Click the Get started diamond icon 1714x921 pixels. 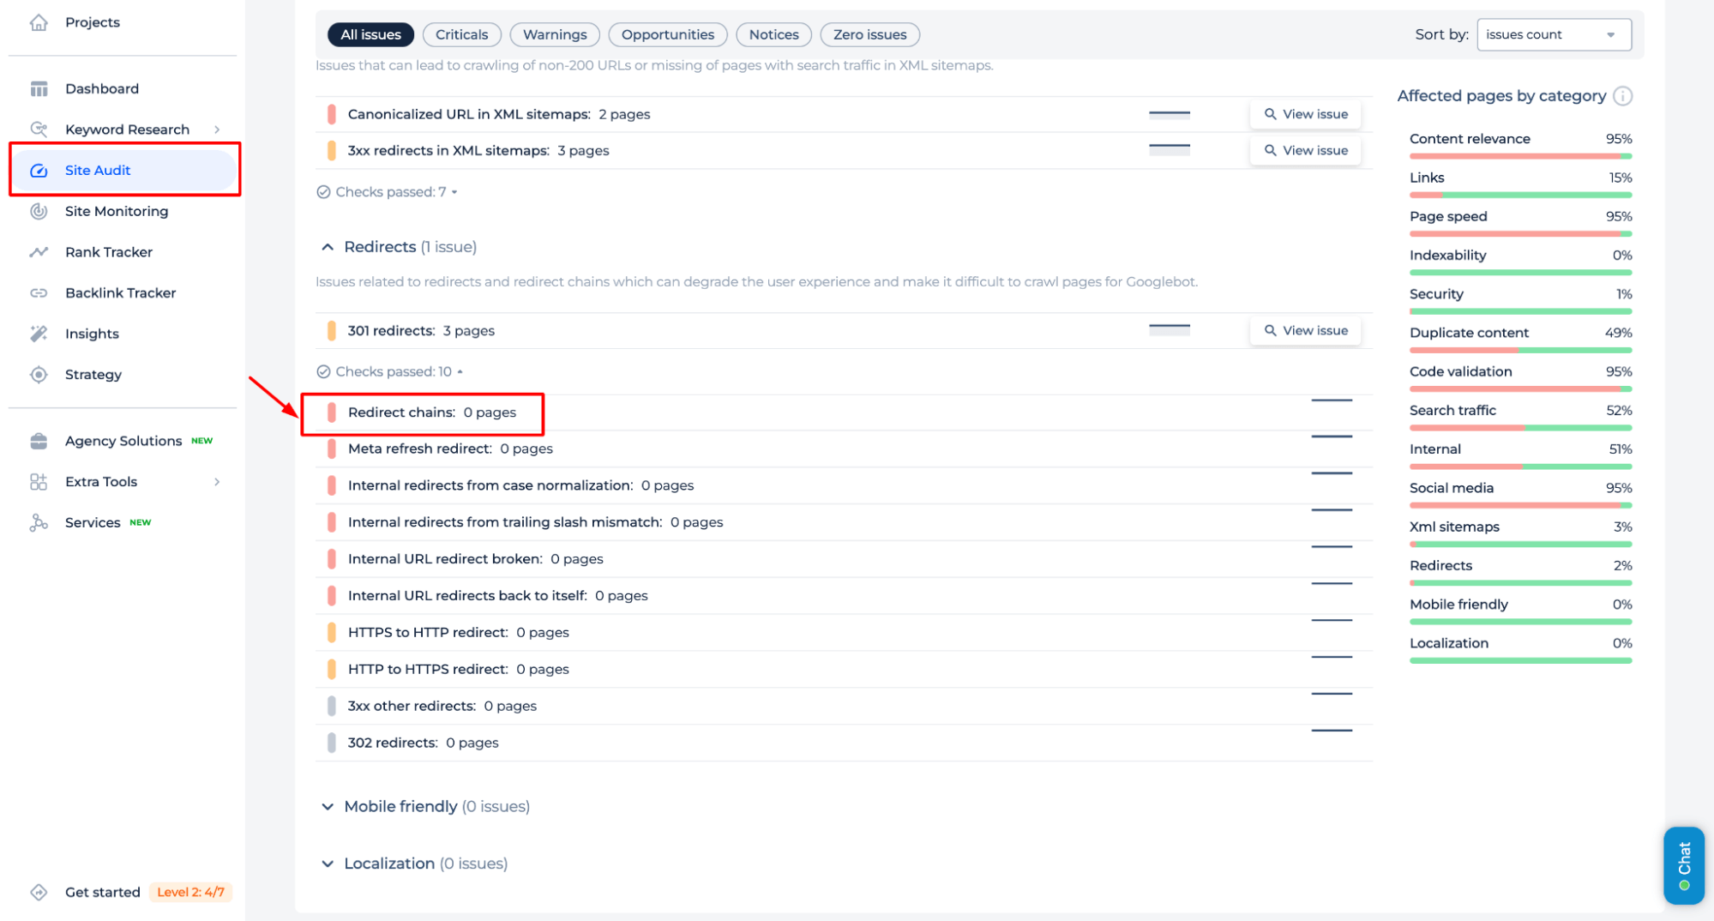tap(39, 892)
